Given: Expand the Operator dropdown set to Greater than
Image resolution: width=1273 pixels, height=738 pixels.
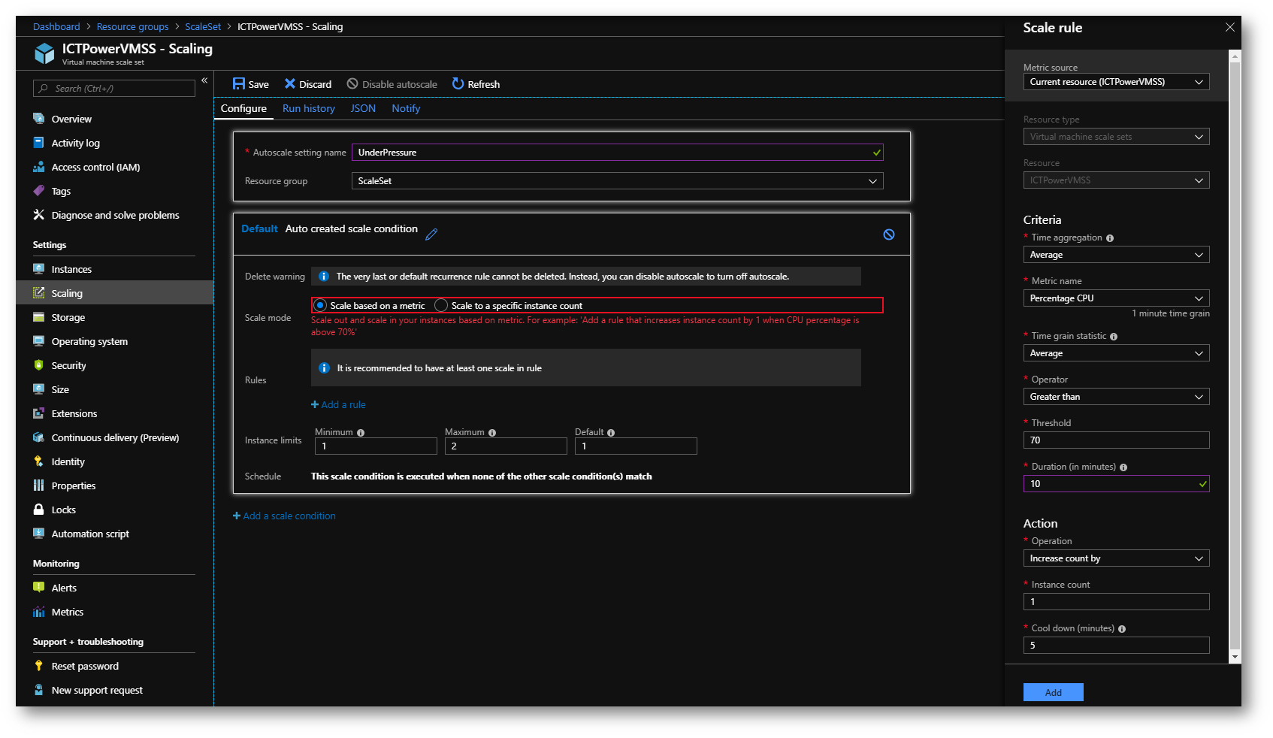Looking at the screenshot, I should (x=1116, y=397).
